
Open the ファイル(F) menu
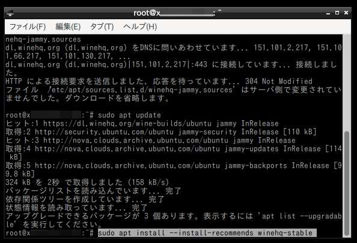point(28,26)
